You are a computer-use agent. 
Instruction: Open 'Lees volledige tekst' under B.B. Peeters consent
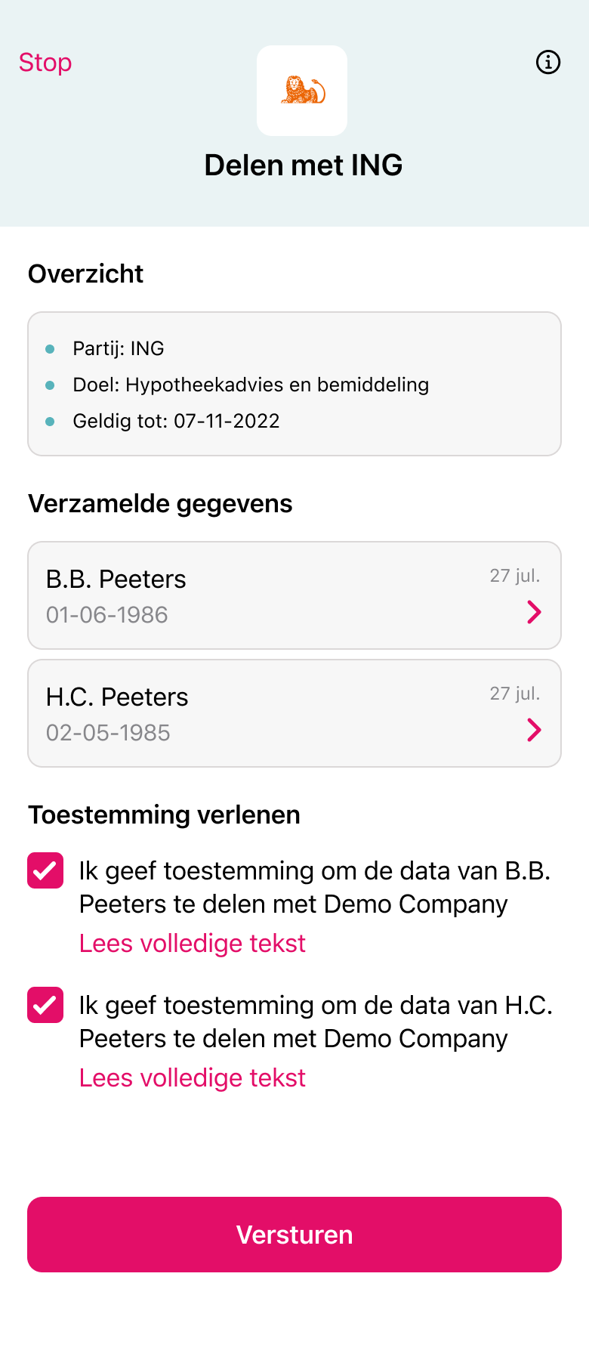[x=193, y=944]
